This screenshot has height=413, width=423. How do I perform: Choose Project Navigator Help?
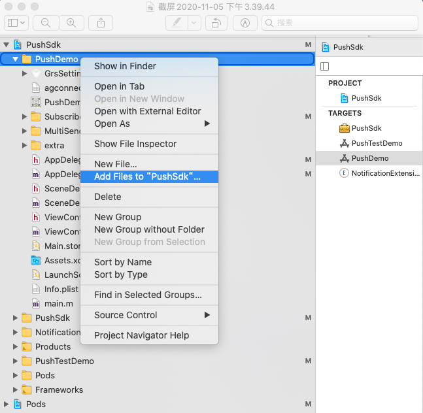(150, 335)
